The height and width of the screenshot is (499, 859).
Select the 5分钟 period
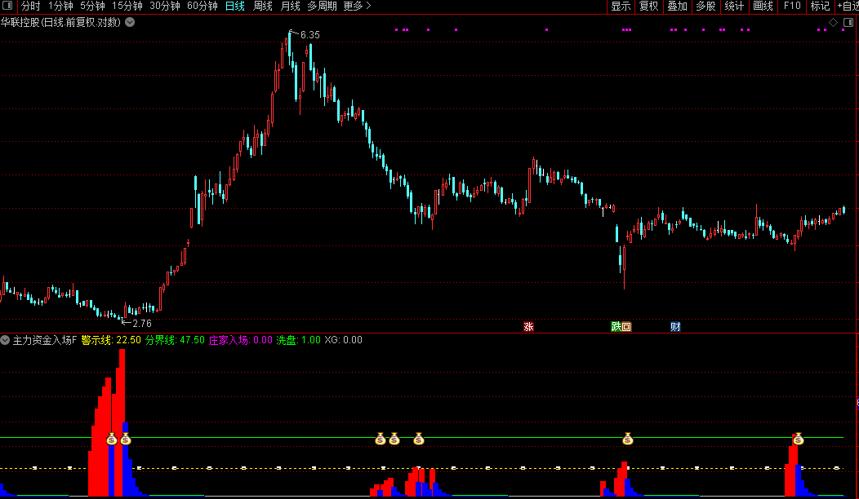click(92, 6)
